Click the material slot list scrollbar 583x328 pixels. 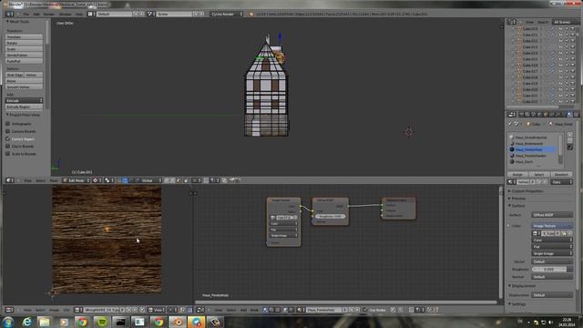(560, 149)
